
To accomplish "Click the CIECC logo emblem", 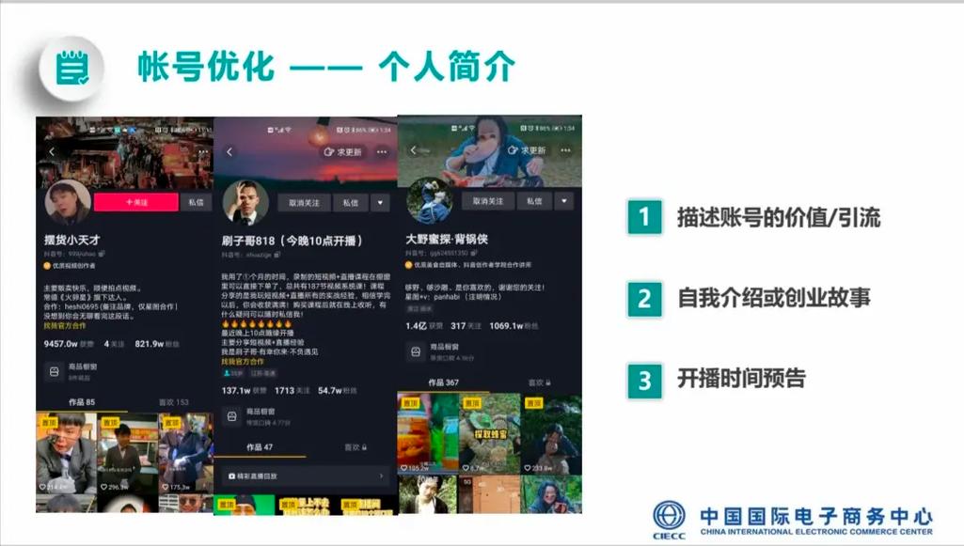I will 669,517.
